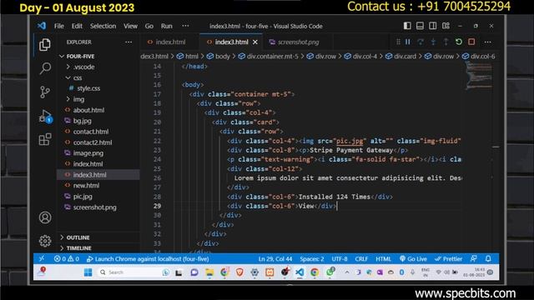Screen dimensions: 534x300
Task: Toggle the secondary side bar layout icon
Action: pyautogui.click(x=432, y=26)
